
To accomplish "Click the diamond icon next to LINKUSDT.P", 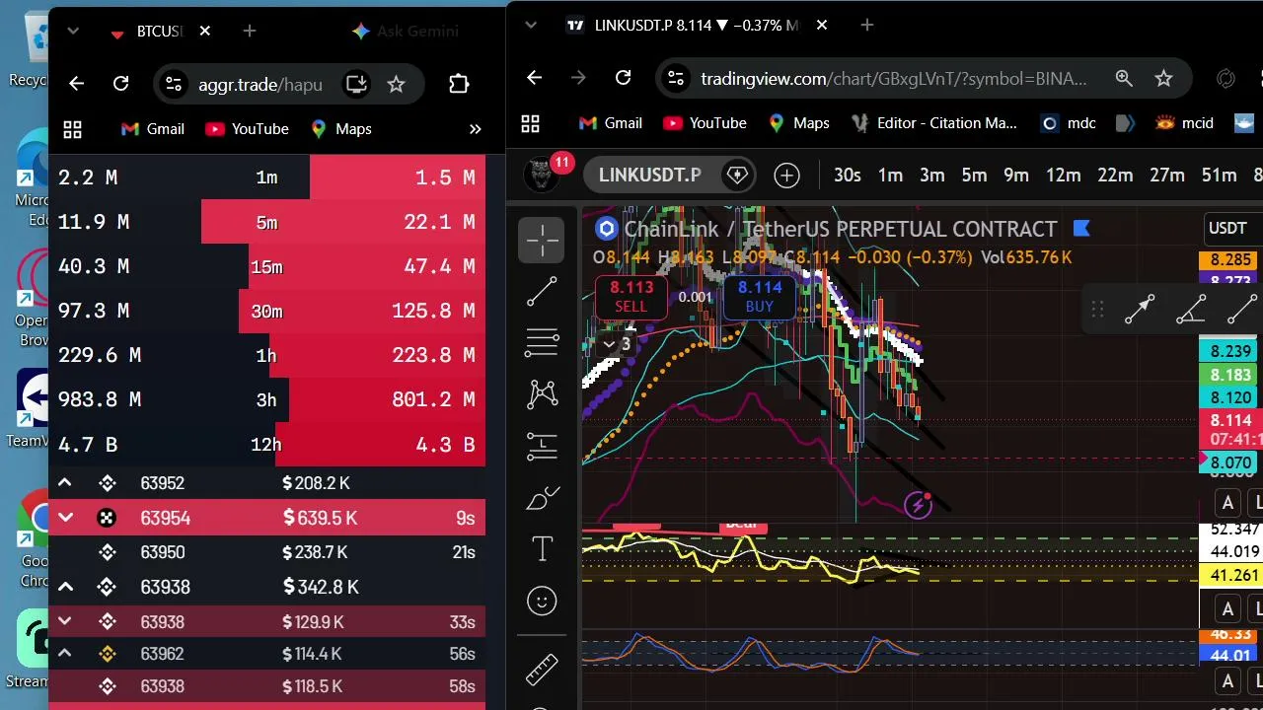I will pyautogui.click(x=737, y=176).
